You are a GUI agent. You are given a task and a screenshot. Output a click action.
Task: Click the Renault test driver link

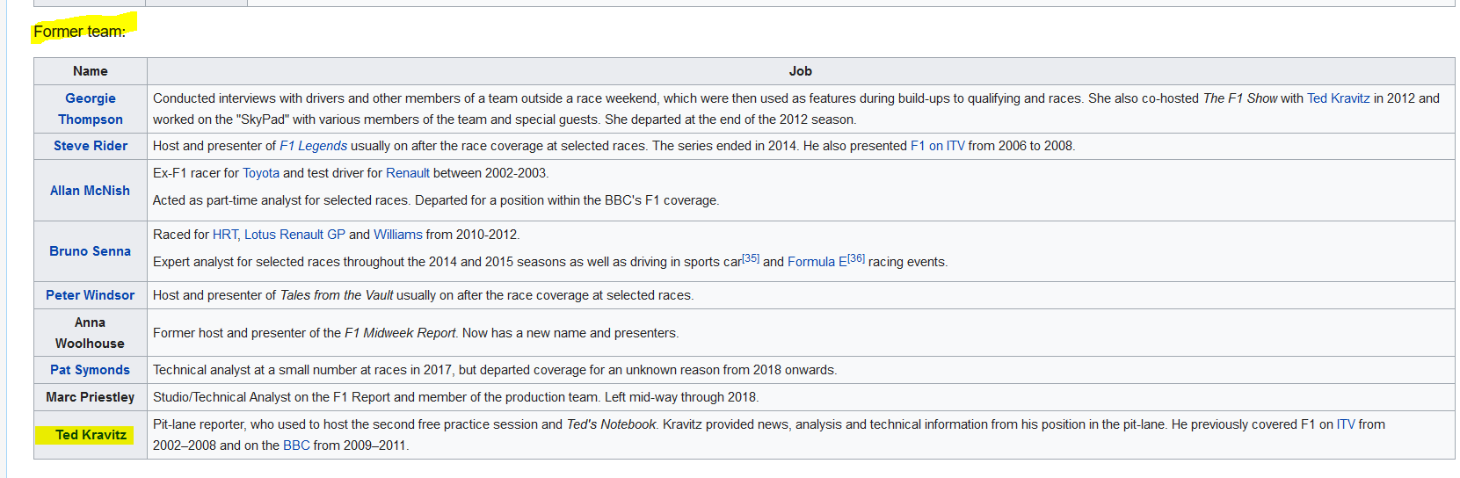click(408, 173)
